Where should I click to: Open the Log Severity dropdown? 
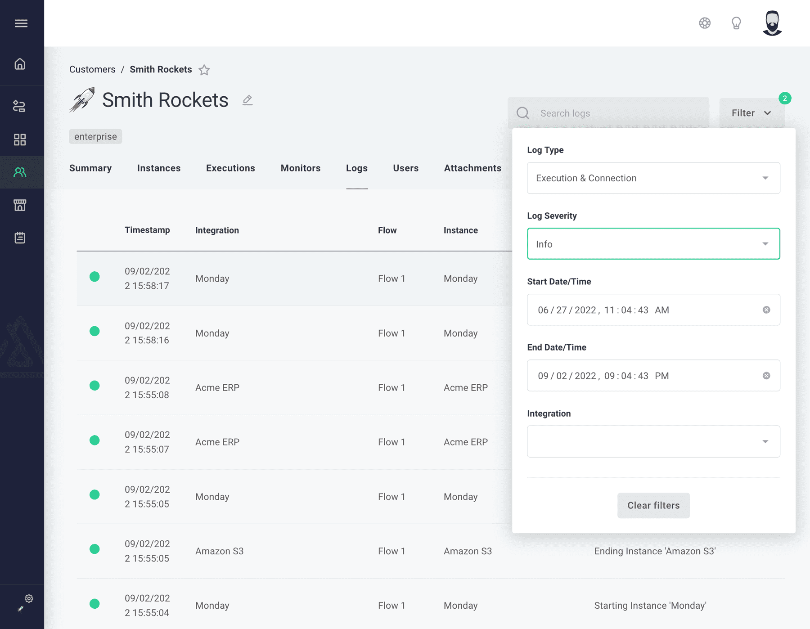coord(653,244)
